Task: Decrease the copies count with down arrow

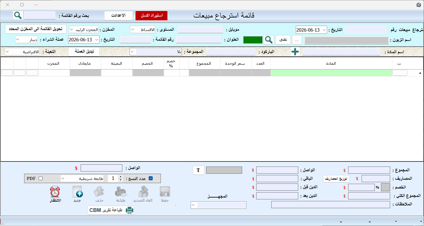Action: coord(121,180)
